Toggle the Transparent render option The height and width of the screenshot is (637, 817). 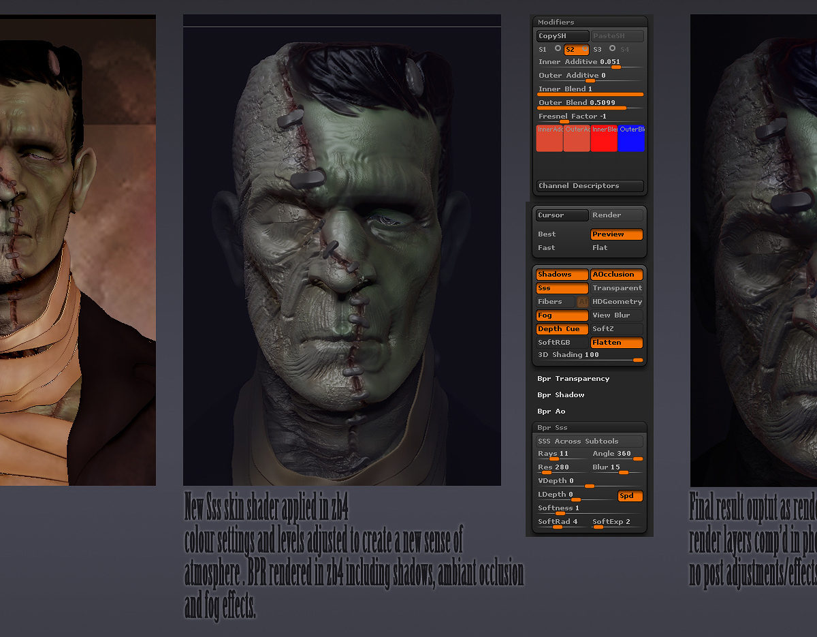[x=617, y=288]
